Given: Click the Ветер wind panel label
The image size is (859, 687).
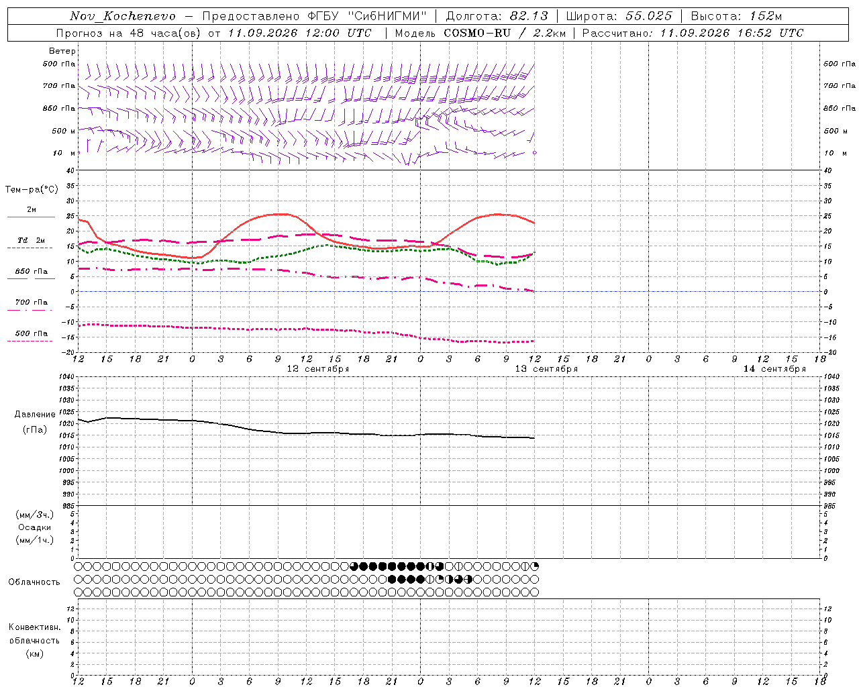Looking at the screenshot, I should click(x=62, y=51).
